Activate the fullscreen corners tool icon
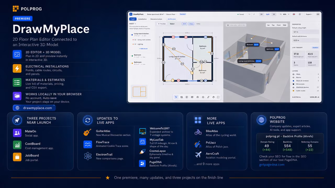Screen dimensions: 335x188 pos(219,97)
